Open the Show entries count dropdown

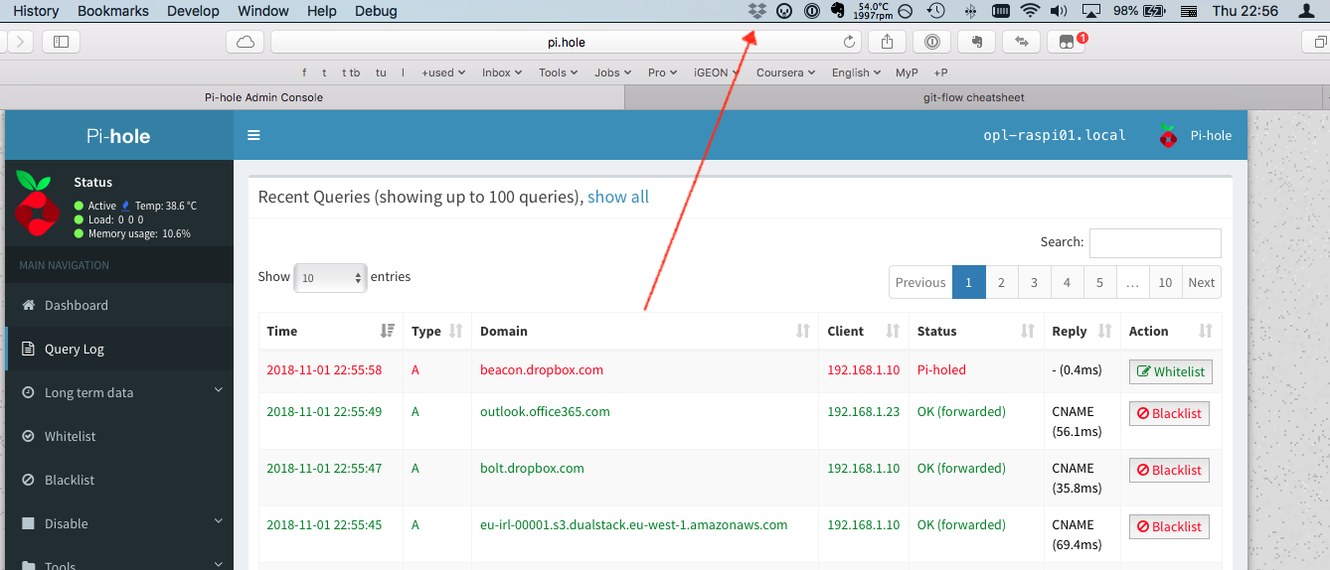(330, 278)
